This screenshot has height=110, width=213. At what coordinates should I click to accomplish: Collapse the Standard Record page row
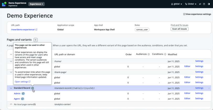click(11, 88)
